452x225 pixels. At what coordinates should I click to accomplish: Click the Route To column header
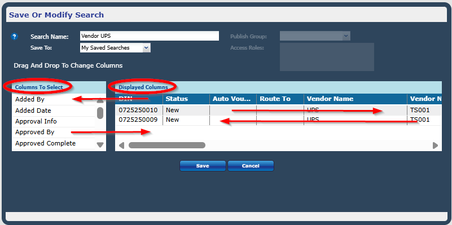(x=280, y=99)
